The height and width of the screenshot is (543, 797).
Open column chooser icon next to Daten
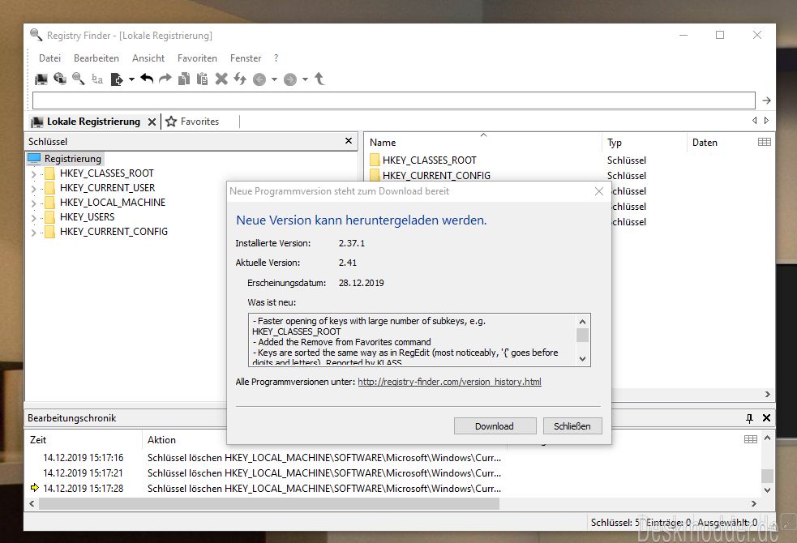tap(765, 142)
